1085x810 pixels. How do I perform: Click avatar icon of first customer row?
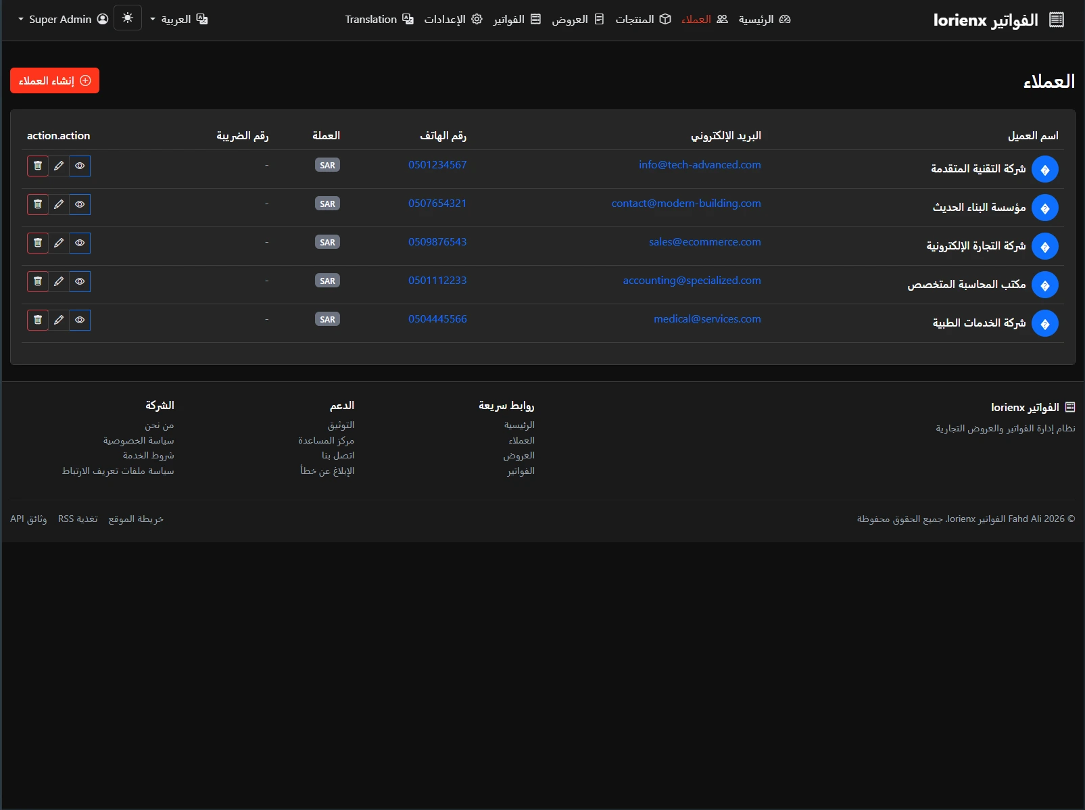click(x=1044, y=170)
